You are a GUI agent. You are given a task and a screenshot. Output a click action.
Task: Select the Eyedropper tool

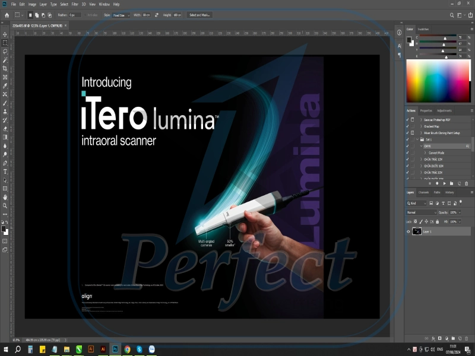(5, 86)
